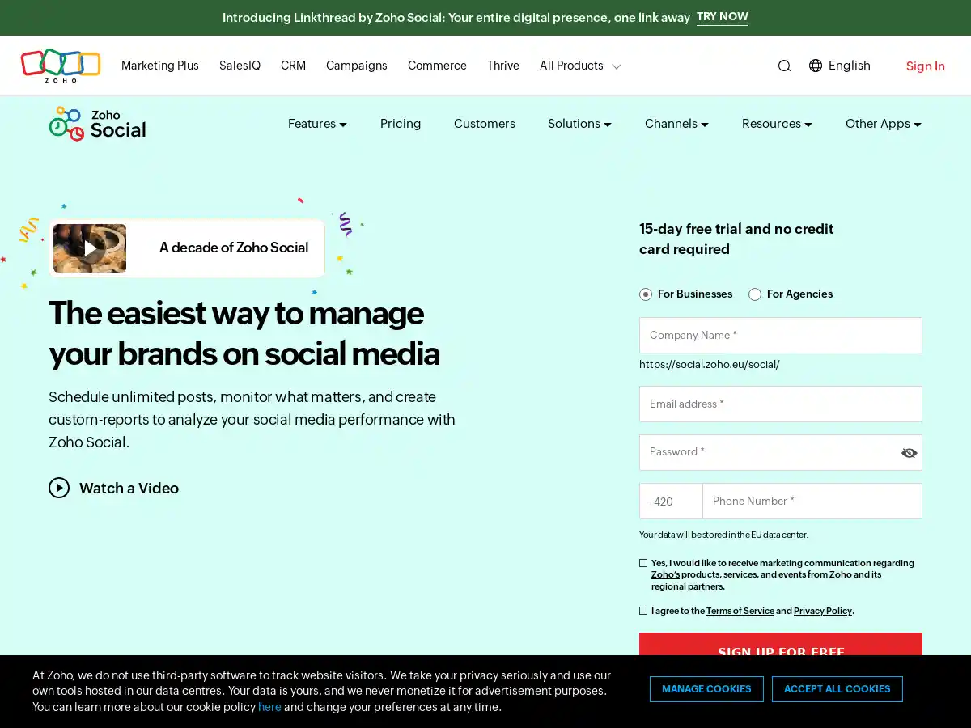Click the Zoho Social logo
This screenshot has width=971, height=728.
[97, 123]
